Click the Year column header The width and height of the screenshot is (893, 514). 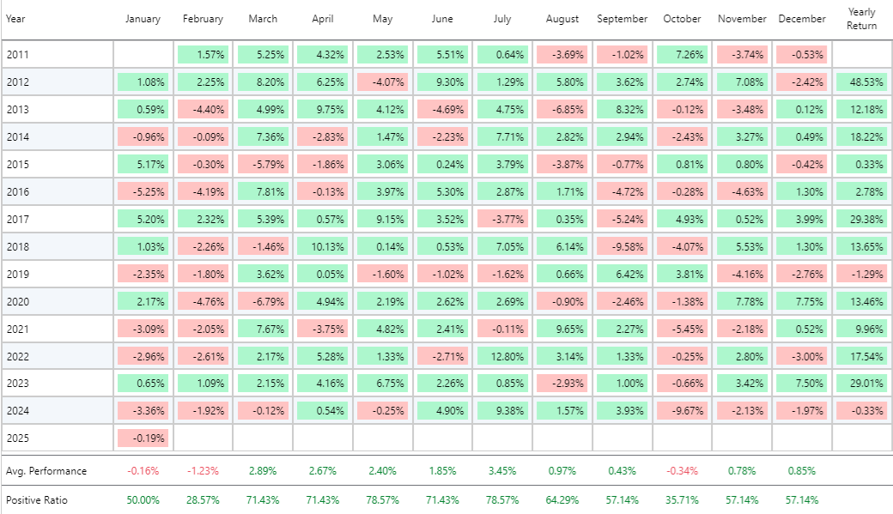15,19
